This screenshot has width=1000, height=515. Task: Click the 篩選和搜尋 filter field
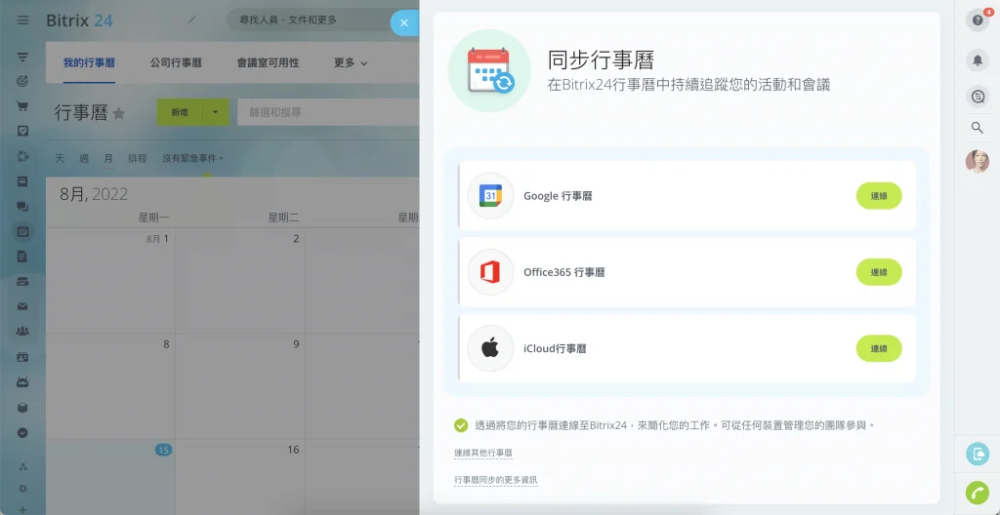tap(328, 112)
